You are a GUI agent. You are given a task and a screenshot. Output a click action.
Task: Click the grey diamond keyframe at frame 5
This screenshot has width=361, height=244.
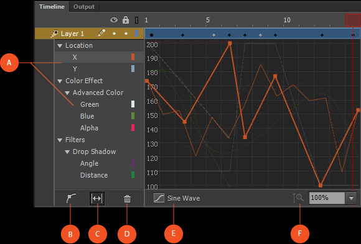213,35
